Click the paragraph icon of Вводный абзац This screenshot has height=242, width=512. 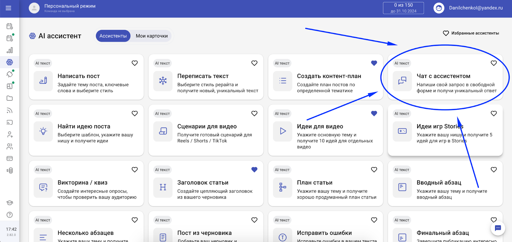pyautogui.click(x=402, y=187)
